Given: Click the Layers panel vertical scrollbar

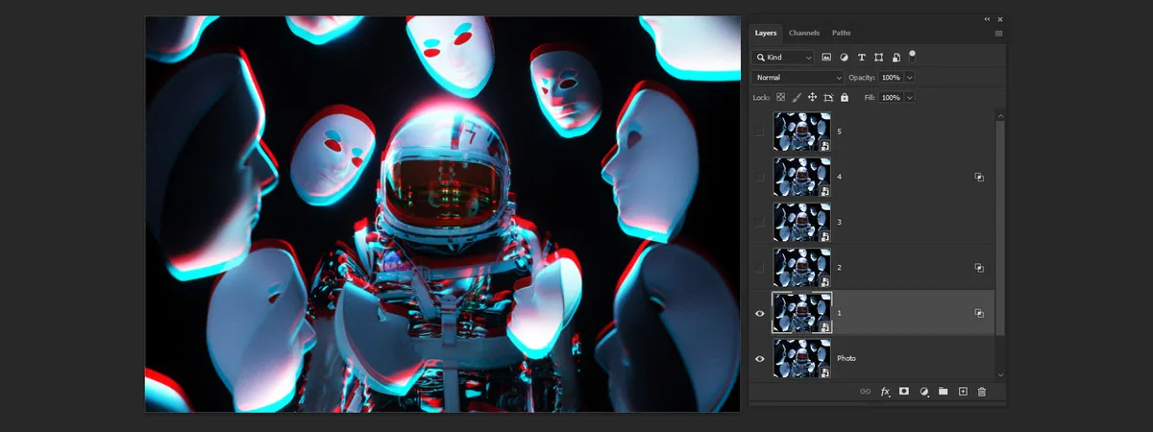Looking at the screenshot, I should 1000,228.
